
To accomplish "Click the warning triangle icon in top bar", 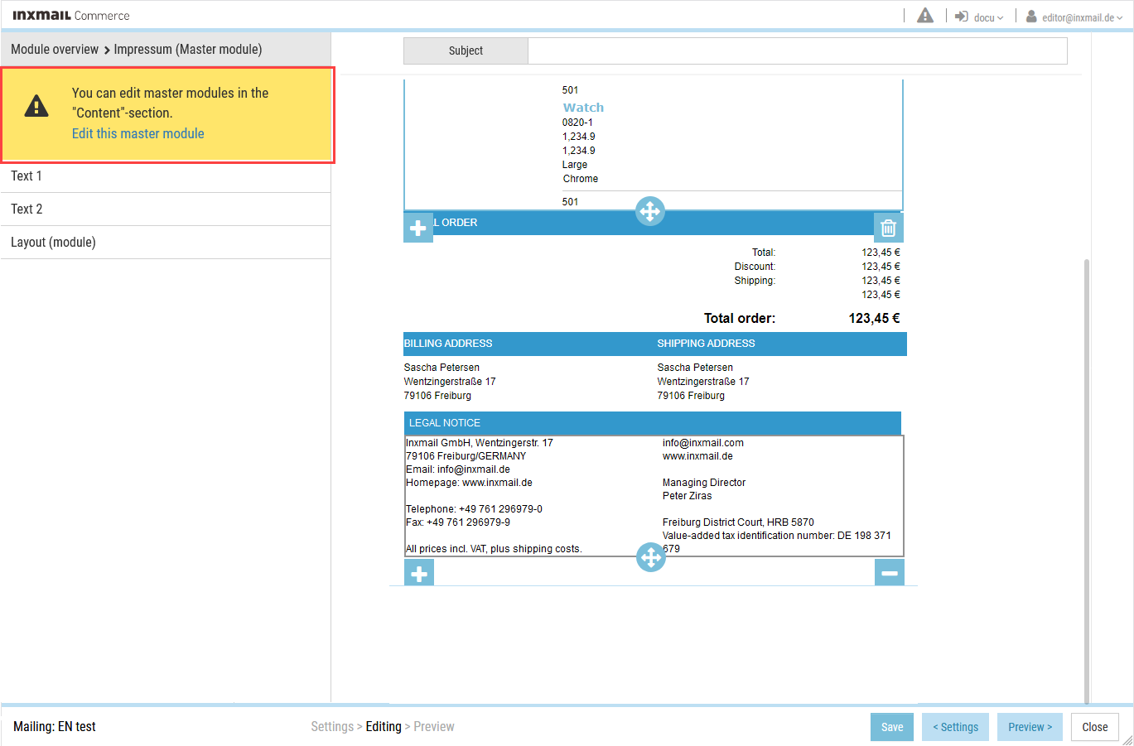I will [x=925, y=16].
